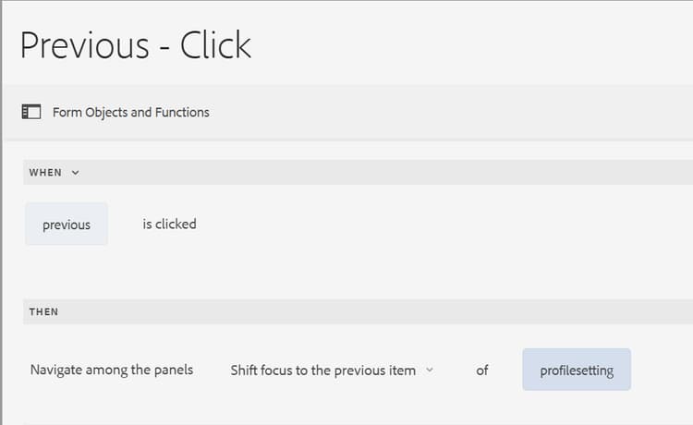
Task: Click the THEN section label
Action: click(43, 311)
